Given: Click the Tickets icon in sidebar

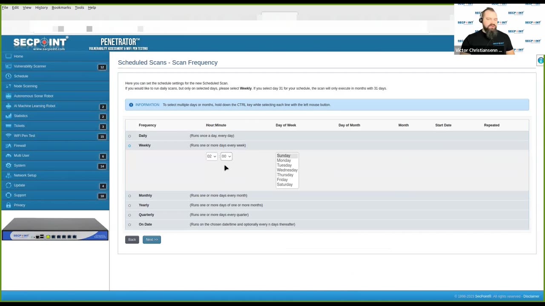Looking at the screenshot, I should click(x=9, y=126).
